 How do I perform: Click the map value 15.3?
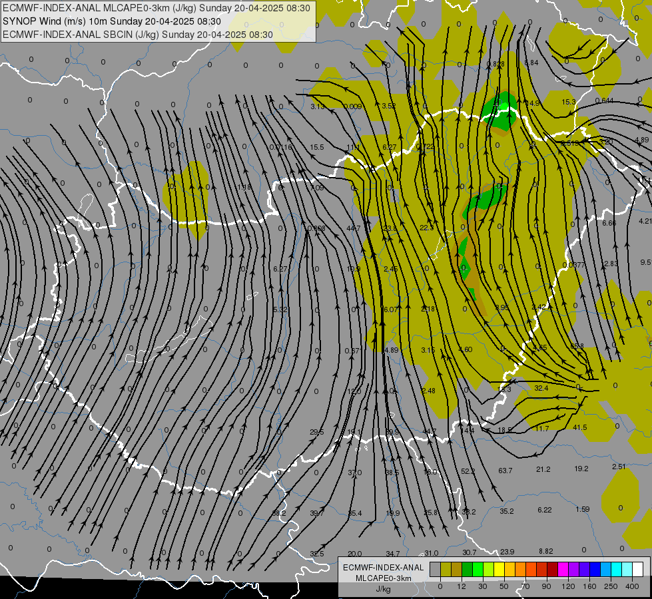click(569, 102)
